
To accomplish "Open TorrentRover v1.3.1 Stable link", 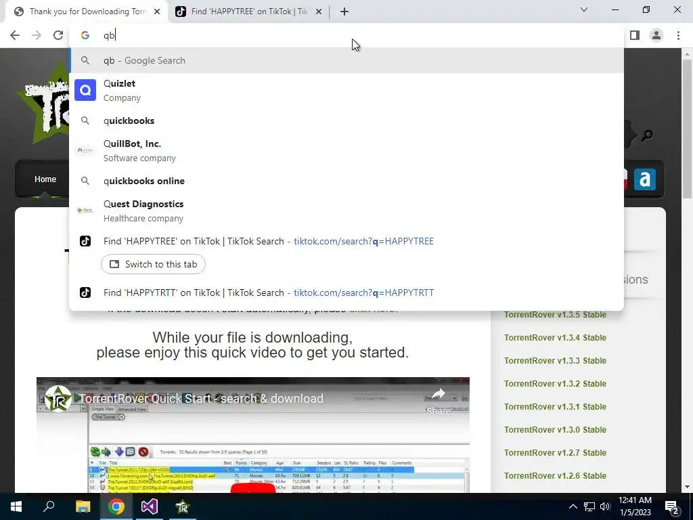I will tap(555, 407).
